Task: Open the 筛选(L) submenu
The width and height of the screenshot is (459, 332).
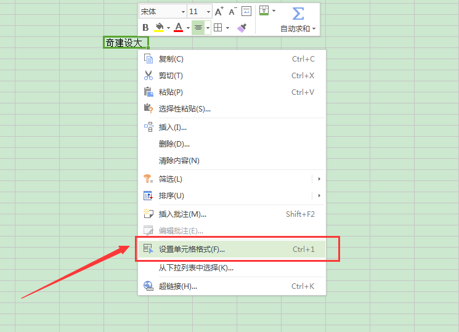Action: click(x=232, y=179)
